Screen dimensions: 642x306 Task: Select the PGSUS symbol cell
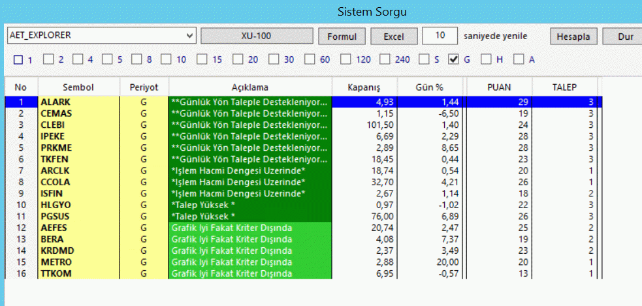(78, 217)
